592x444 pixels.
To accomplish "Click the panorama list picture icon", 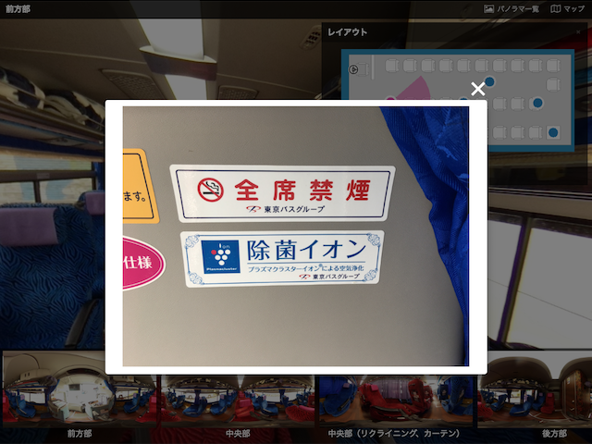I will (x=488, y=9).
